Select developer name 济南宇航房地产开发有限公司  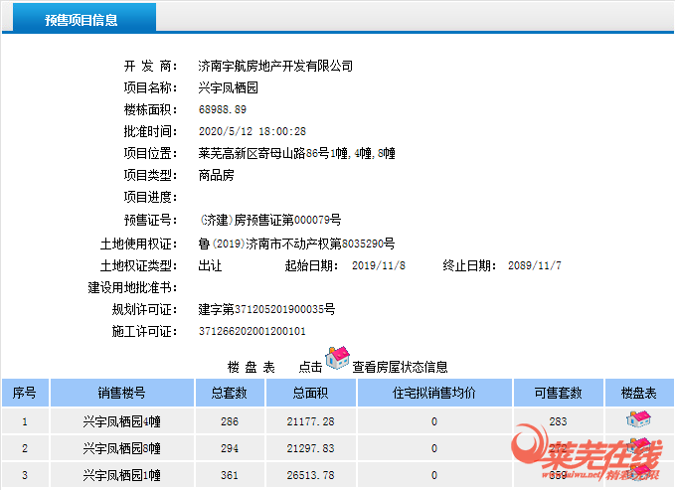(275, 66)
